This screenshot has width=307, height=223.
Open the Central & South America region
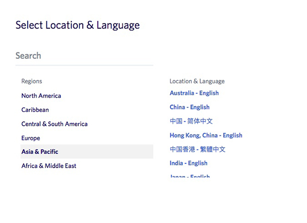[x=54, y=124]
